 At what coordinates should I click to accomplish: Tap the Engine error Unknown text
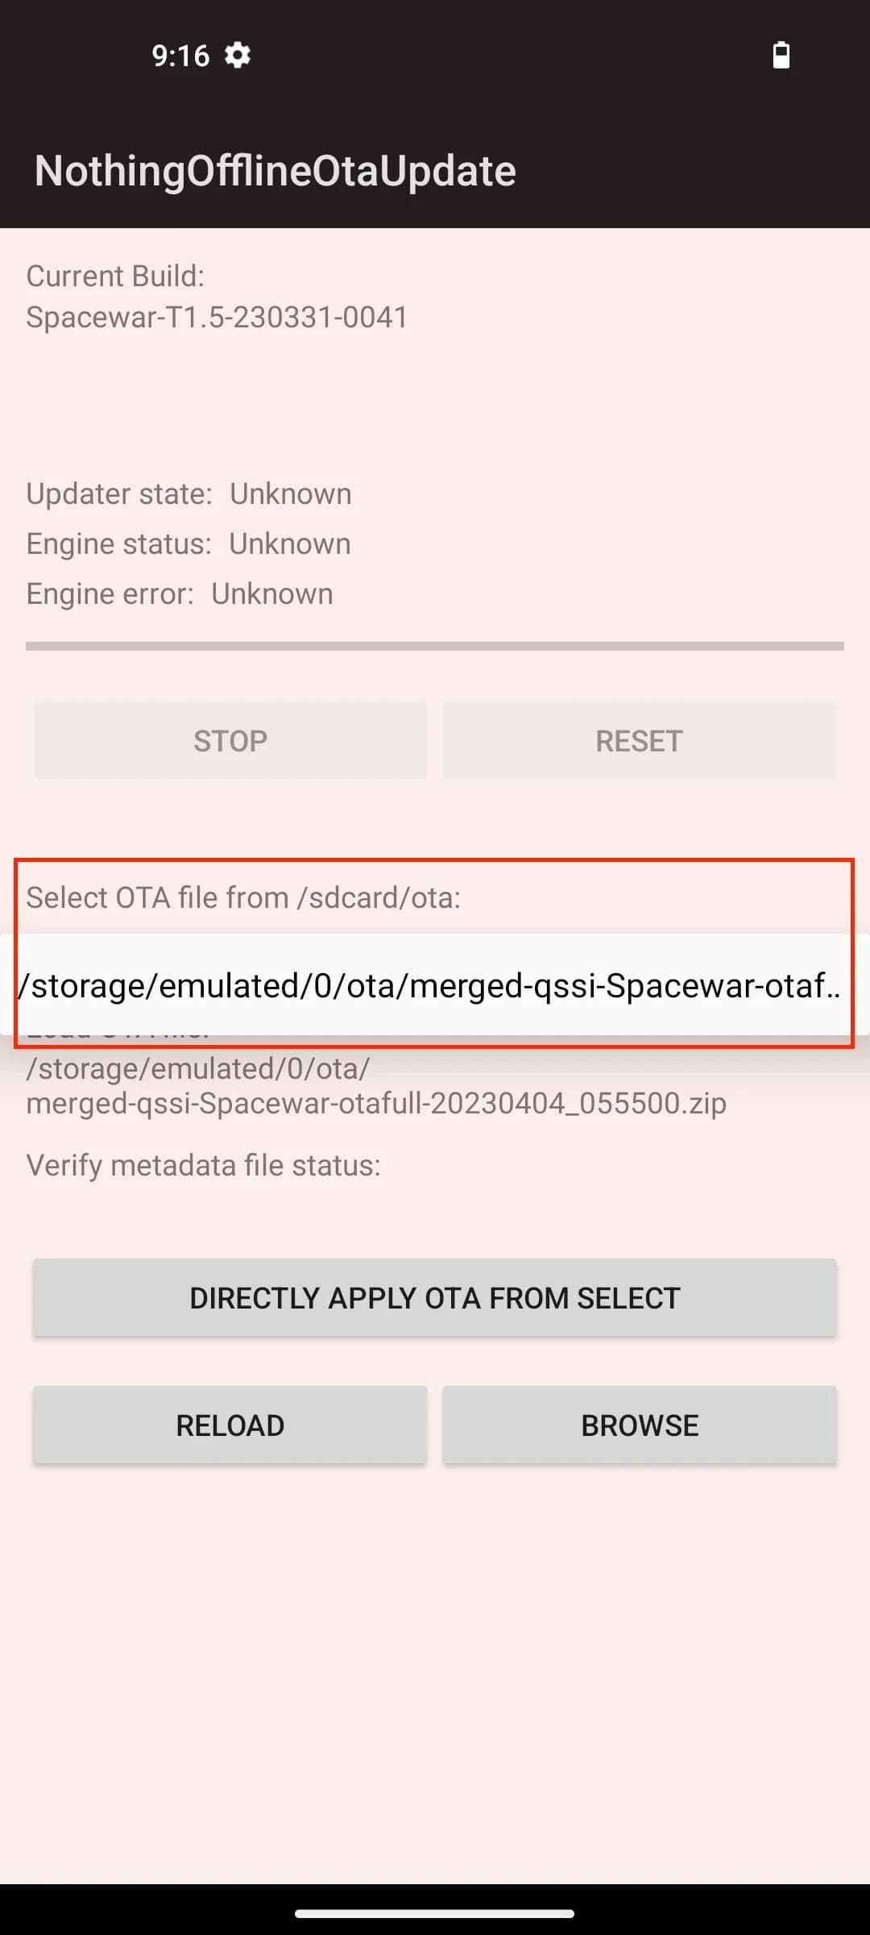point(179,593)
